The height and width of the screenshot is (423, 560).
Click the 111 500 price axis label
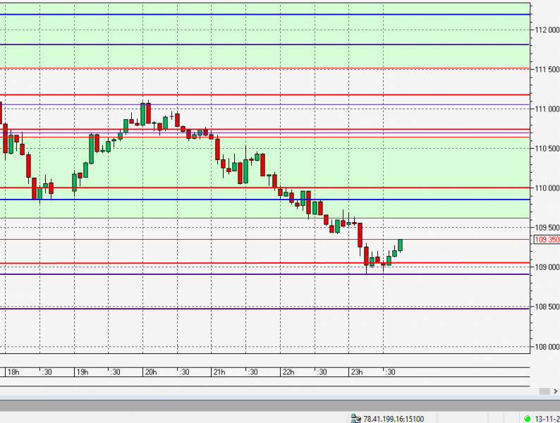tap(547, 69)
